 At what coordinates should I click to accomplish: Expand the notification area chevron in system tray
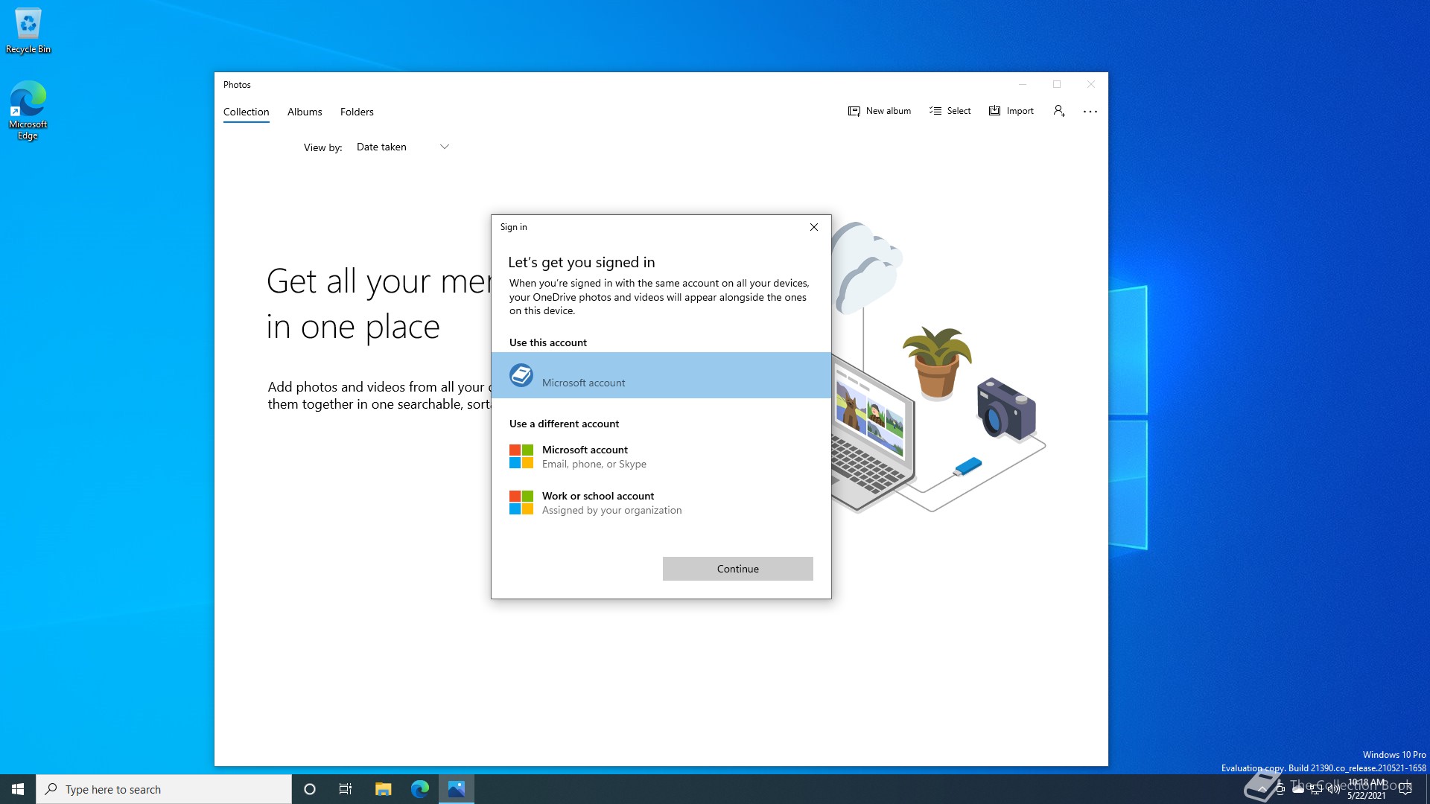(1262, 789)
